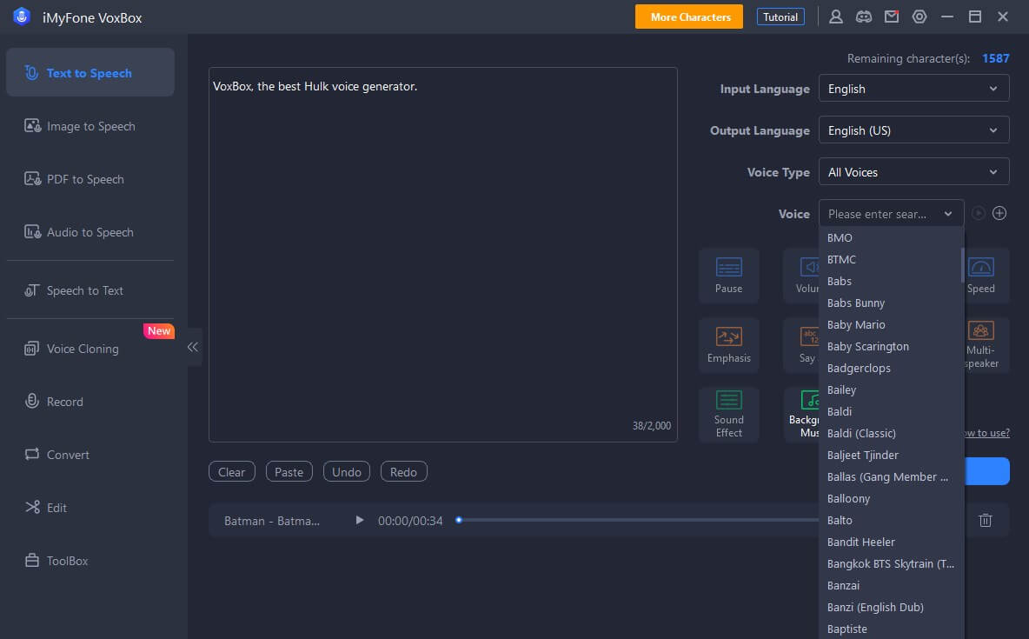1029x639 pixels.
Task: Select the Babs voice
Action: (891, 281)
